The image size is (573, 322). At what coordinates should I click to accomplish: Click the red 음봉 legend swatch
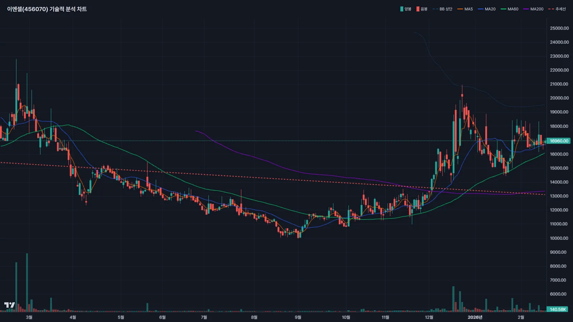pyautogui.click(x=418, y=9)
